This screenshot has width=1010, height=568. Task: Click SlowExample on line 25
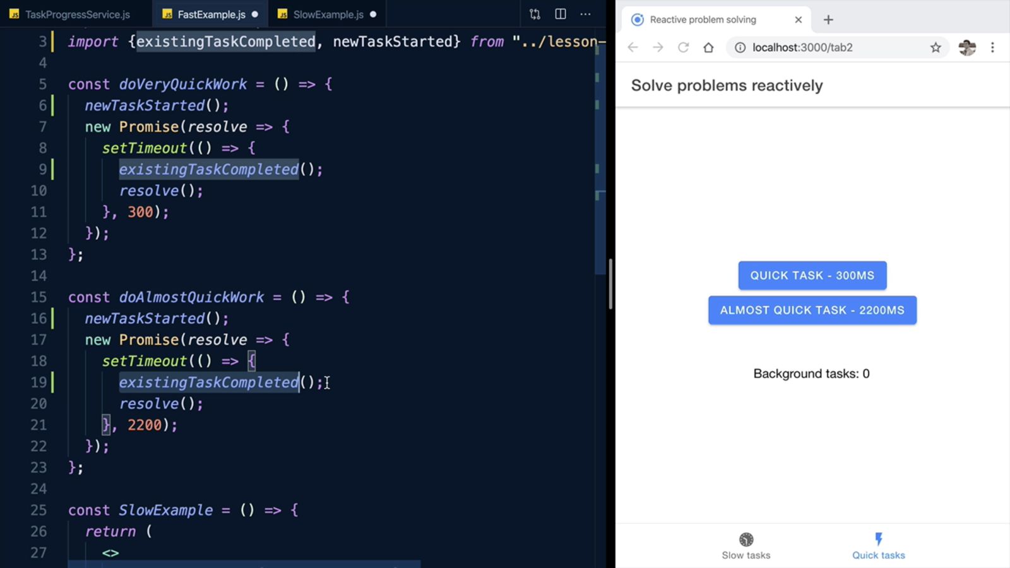(x=166, y=510)
